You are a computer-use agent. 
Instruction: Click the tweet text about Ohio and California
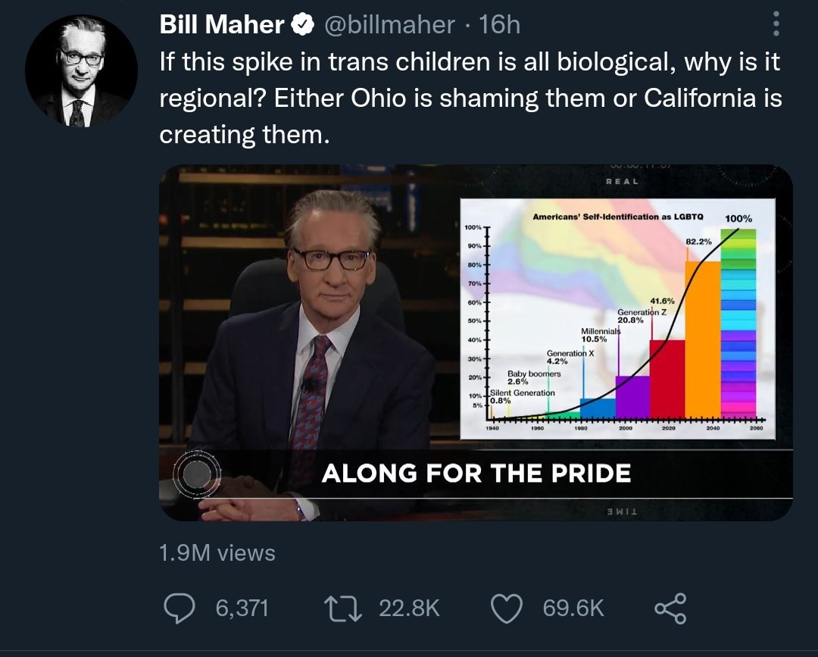pyautogui.click(x=470, y=99)
